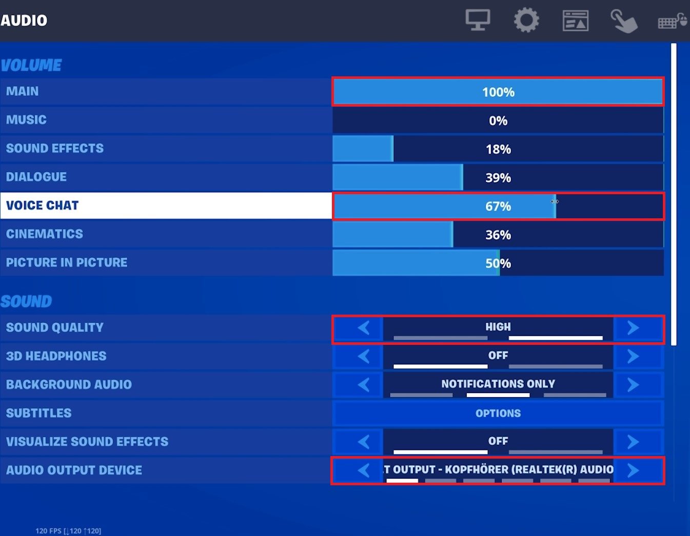Select the Picture in Picture row label

(67, 263)
